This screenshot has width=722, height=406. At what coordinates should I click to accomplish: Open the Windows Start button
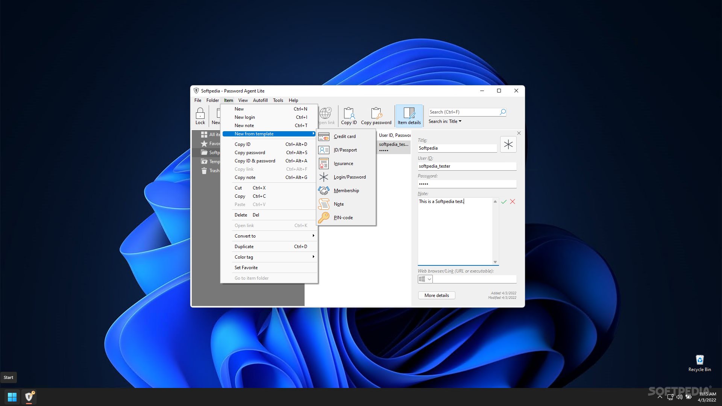[x=12, y=397]
